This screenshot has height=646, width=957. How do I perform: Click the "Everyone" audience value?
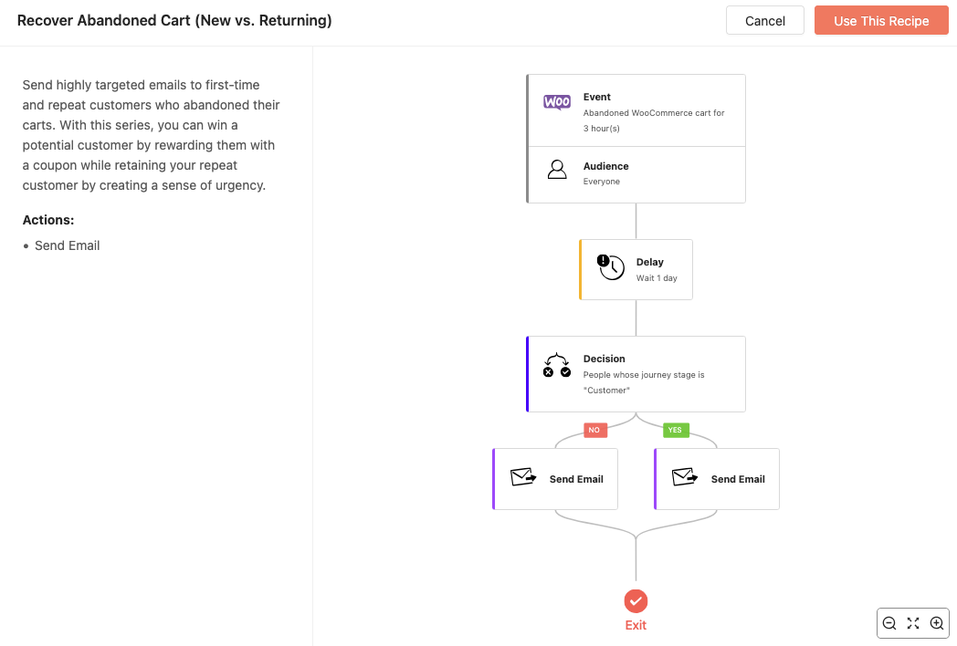point(601,182)
